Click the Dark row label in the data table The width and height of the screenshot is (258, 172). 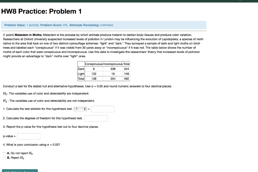[81, 69]
